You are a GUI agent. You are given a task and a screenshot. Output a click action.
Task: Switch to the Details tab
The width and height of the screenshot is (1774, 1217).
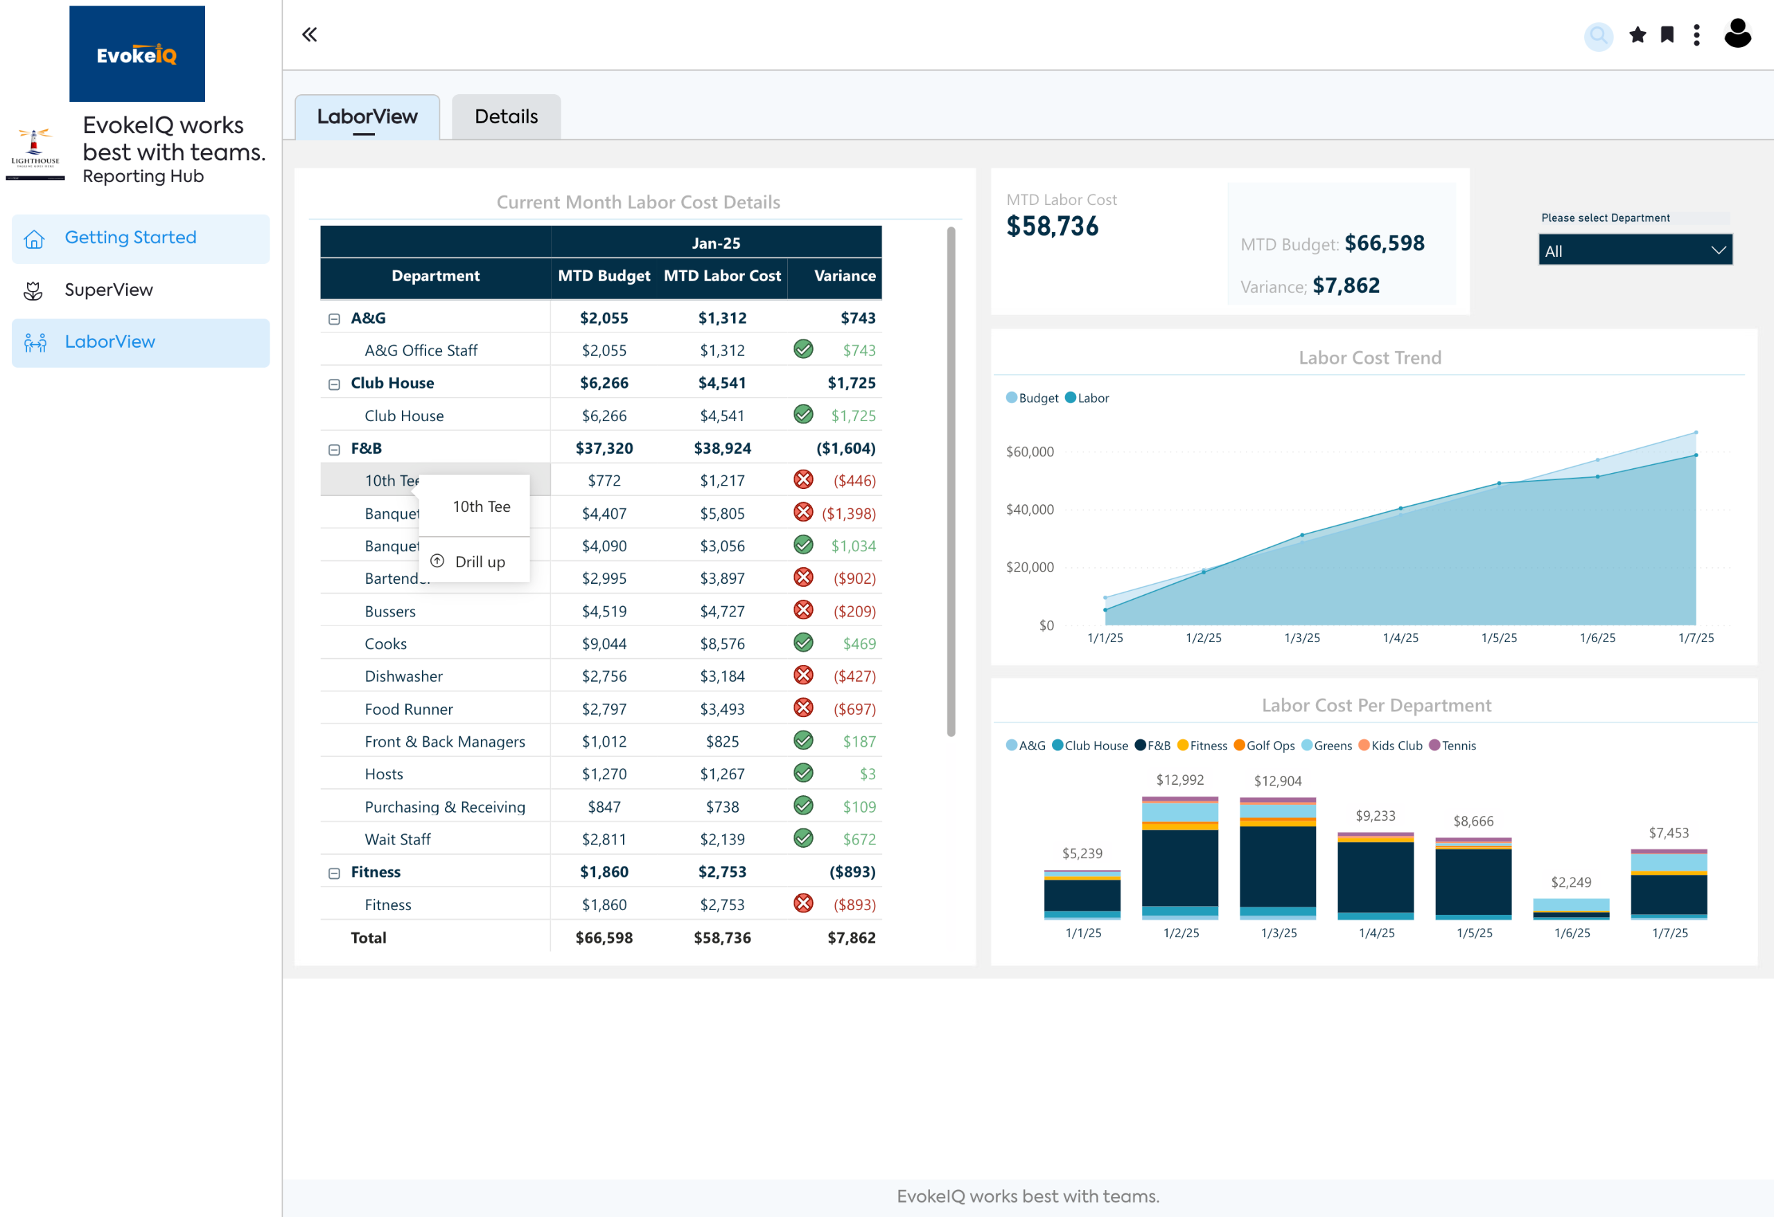[x=506, y=117]
